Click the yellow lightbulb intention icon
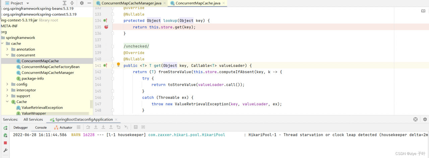Viewport: 429px width, 158px height. coord(118,65)
